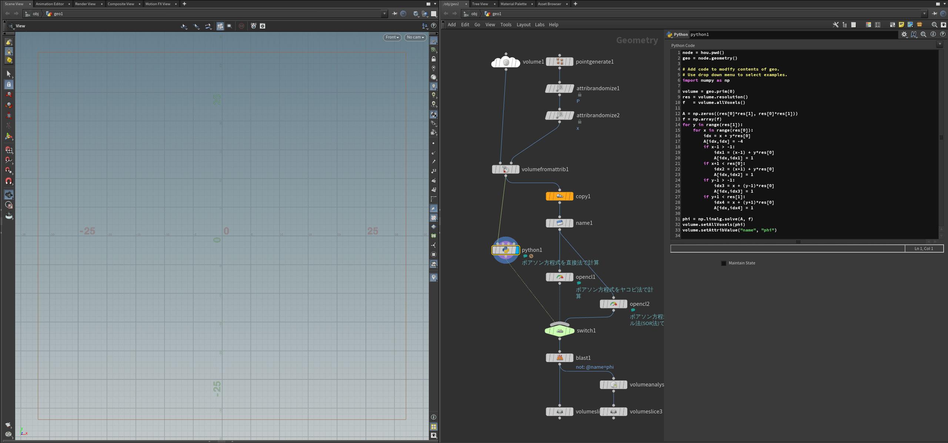This screenshot has height=443, width=948.
Task: Open network path history dropdown in network editor
Action: click(x=924, y=14)
